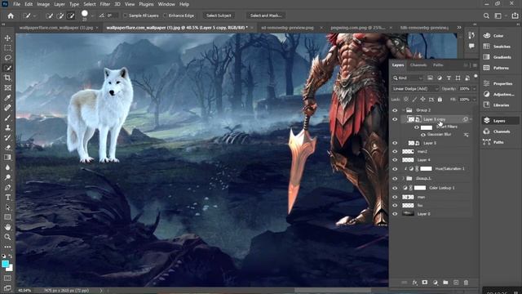The width and height of the screenshot is (522, 294).
Task: Hide Group 2 visibility eye
Action: click(x=395, y=110)
